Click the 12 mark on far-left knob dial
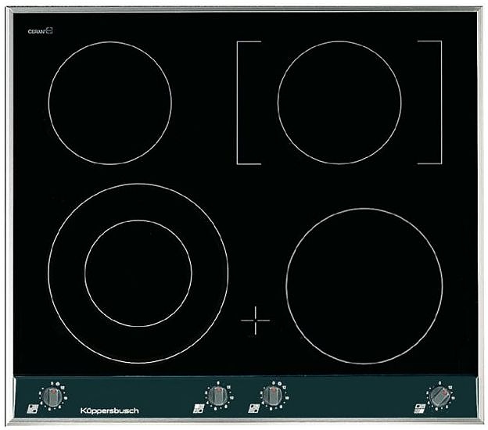 (63, 388)
